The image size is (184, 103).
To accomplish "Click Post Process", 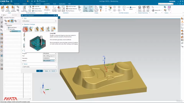I will pyautogui.click(x=70, y=11).
